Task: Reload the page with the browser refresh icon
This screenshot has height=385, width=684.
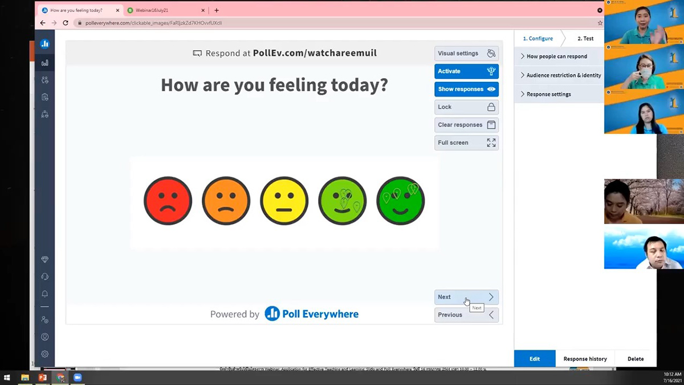Action: pyautogui.click(x=66, y=23)
